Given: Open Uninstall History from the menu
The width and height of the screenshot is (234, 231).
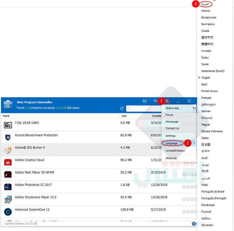Looking at the screenshot, I should click(x=175, y=151).
